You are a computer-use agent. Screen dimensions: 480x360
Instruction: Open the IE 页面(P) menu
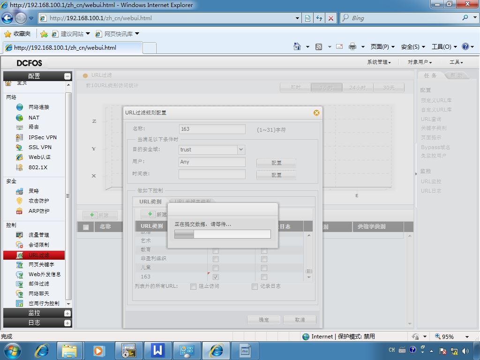[382, 46]
